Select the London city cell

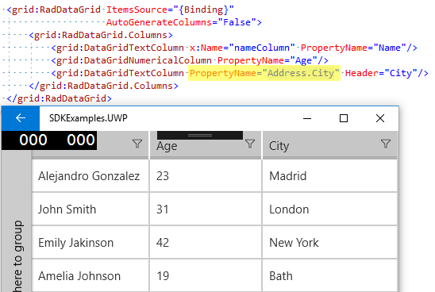[329, 209]
